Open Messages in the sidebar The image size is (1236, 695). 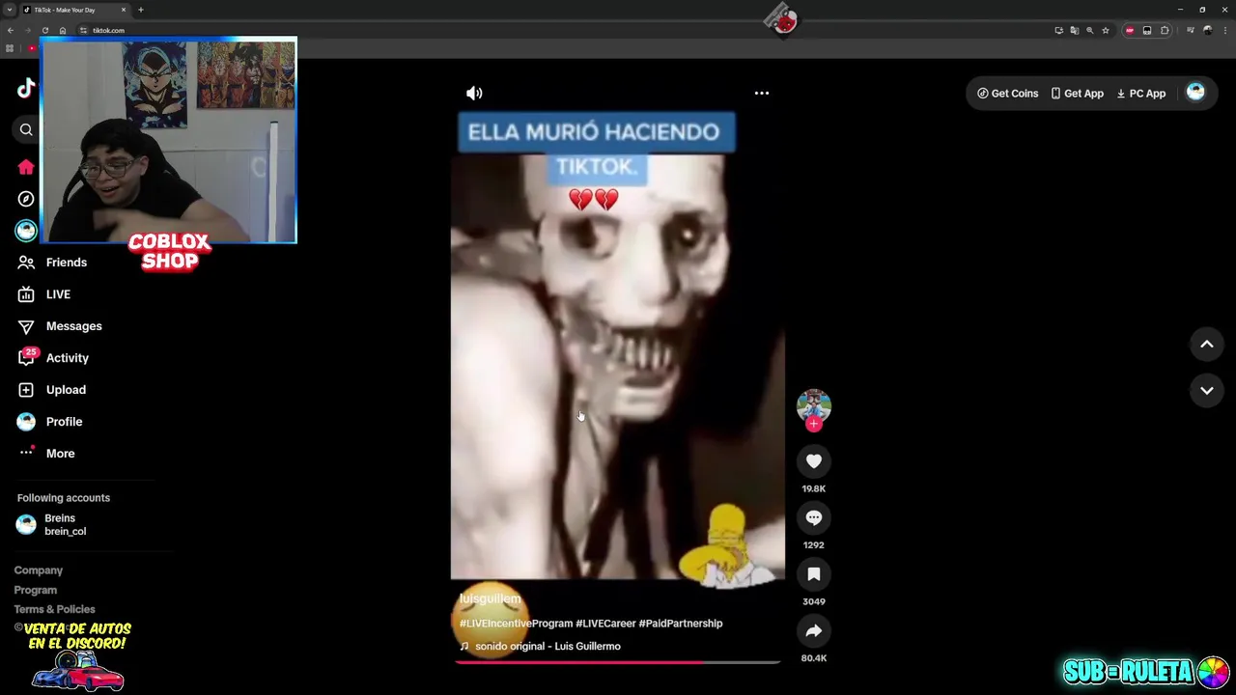60,326
